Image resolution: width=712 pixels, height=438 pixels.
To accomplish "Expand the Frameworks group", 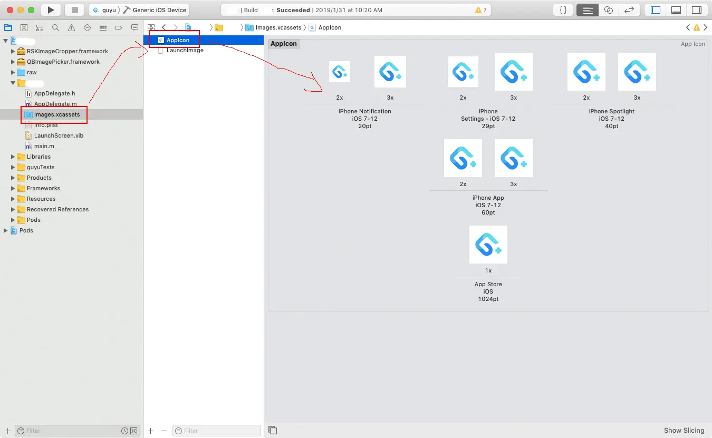I will click(x=13, y=188).
